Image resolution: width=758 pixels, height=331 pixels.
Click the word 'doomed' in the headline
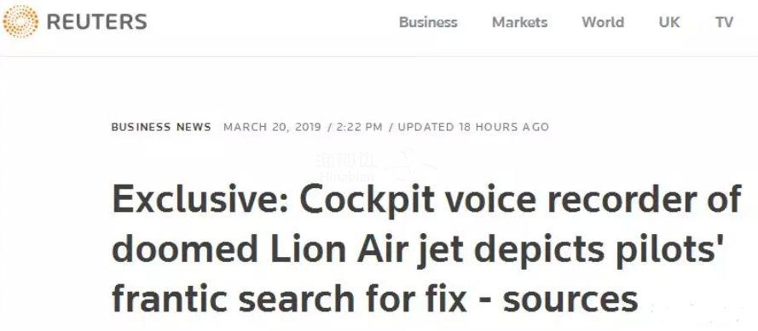click(x=185, y=249)
